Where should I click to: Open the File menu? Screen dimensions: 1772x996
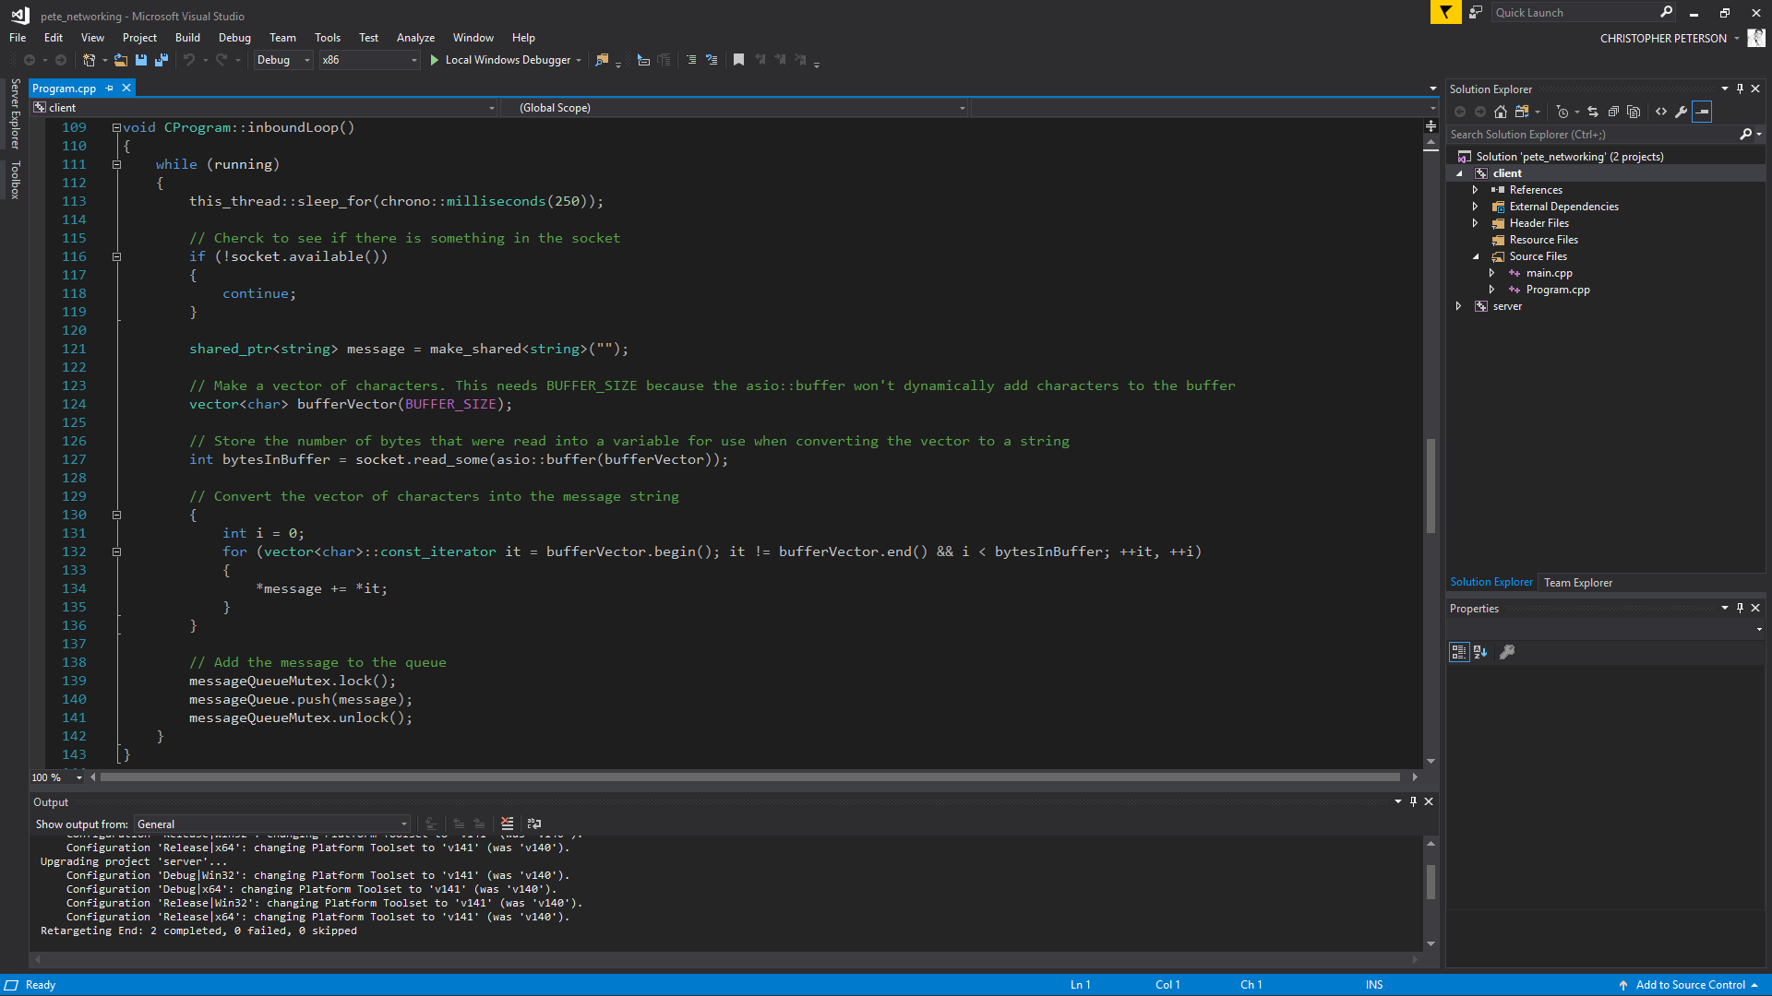point(18,38)
